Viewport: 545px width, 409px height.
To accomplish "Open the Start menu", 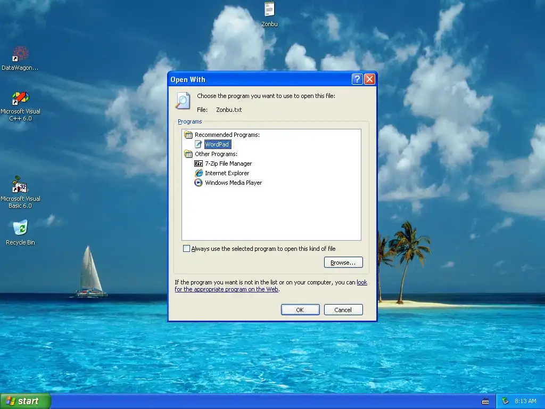I will [x=26, y=401].
